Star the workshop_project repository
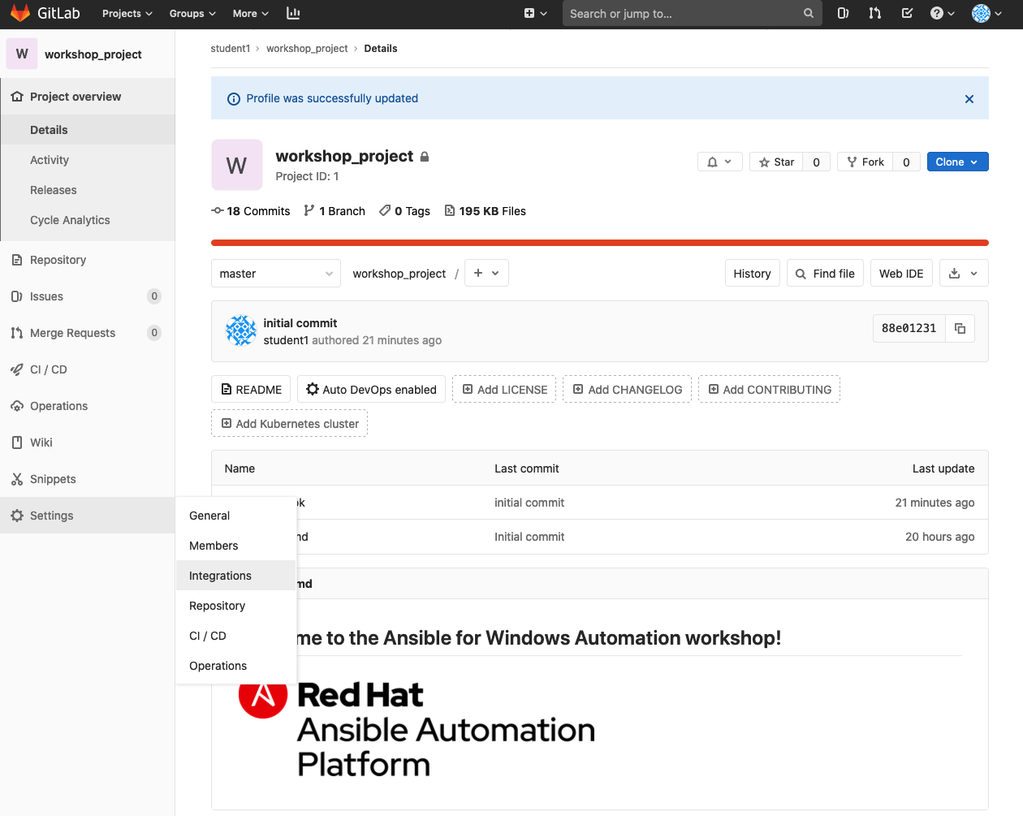 pyautogui.click(x=776, y=162)
